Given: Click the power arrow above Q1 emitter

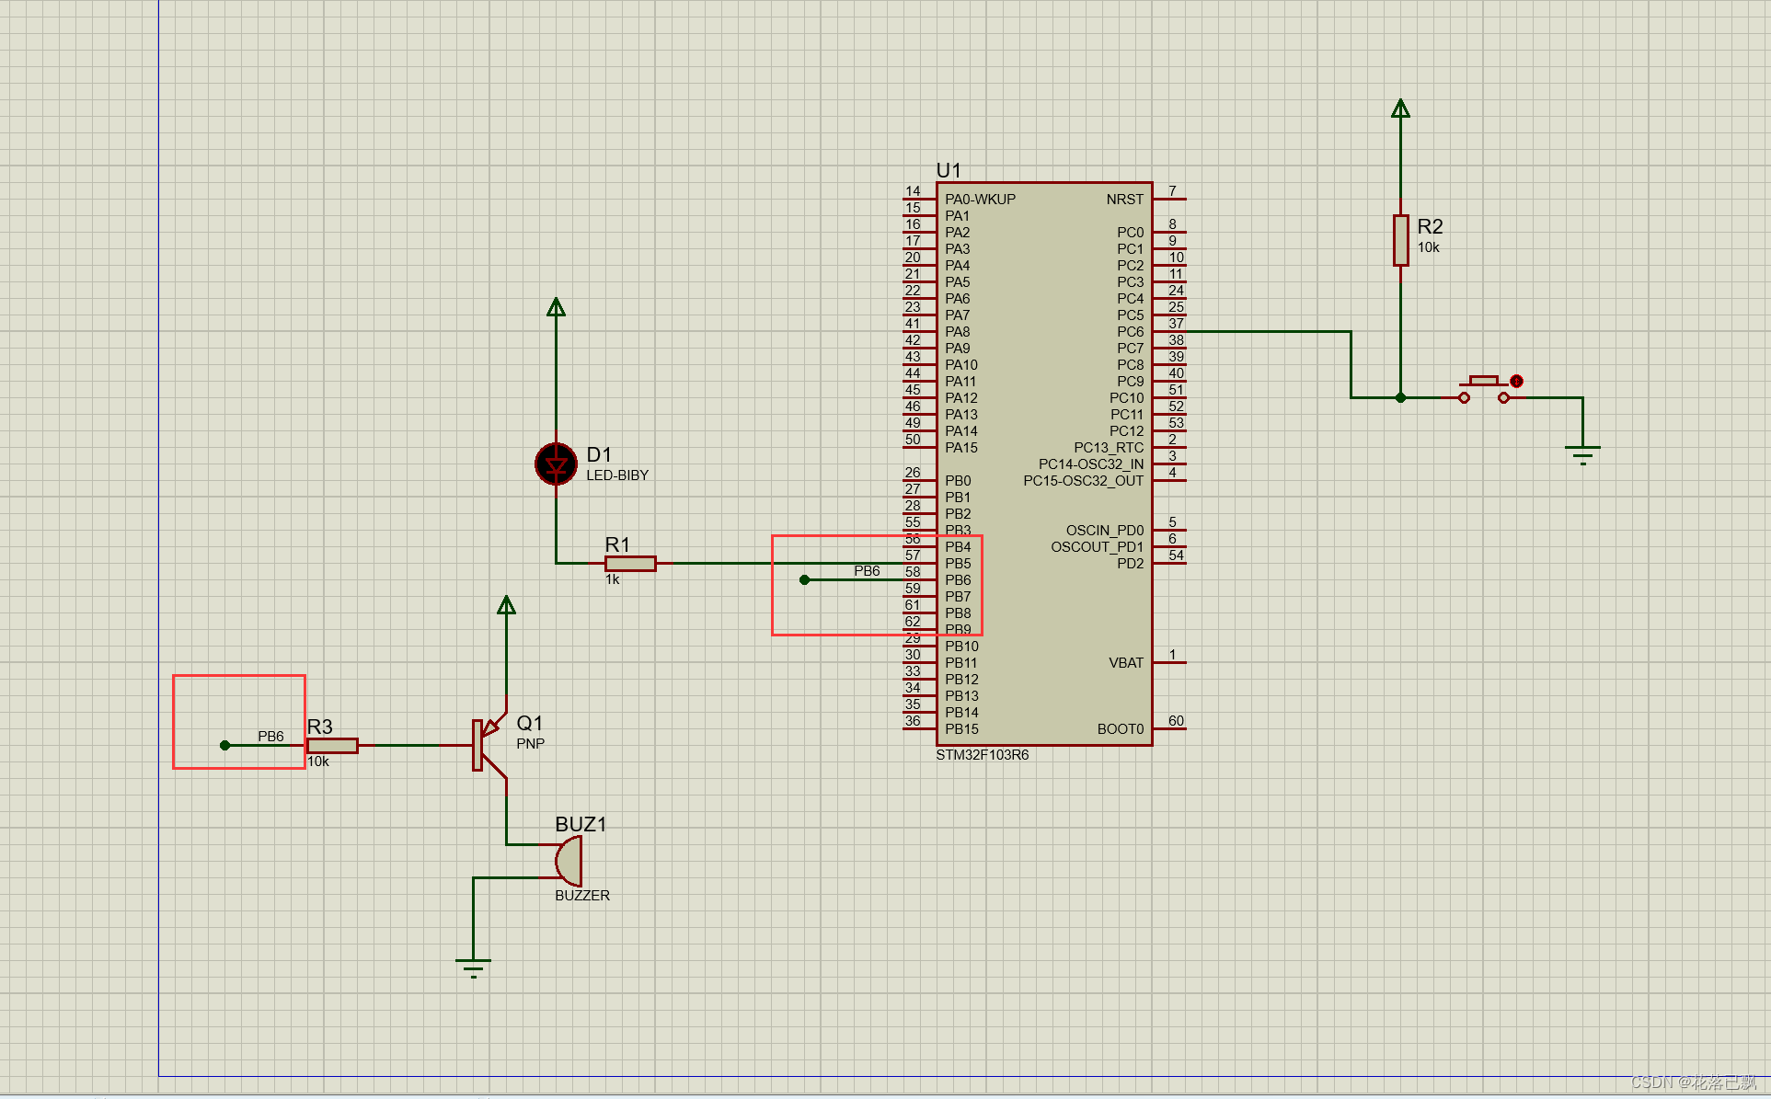Looking at the screenshot, I should coord(508,605).
